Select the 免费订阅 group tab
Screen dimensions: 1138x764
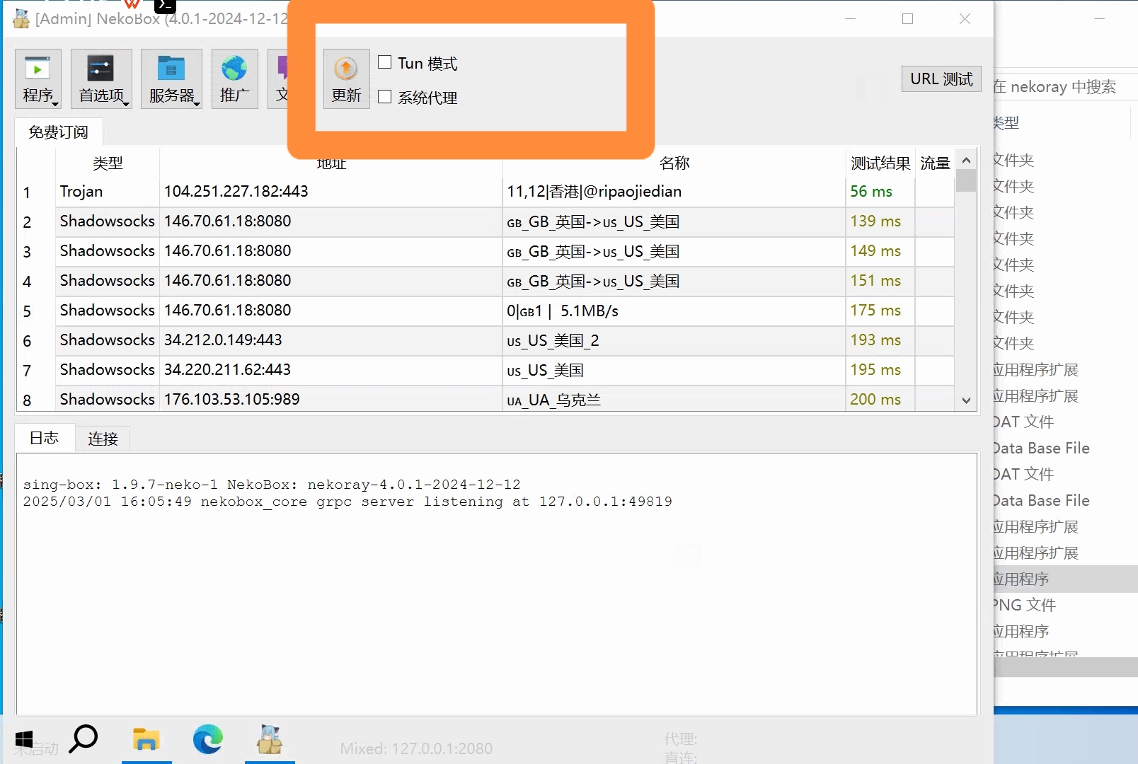(58, 132)
